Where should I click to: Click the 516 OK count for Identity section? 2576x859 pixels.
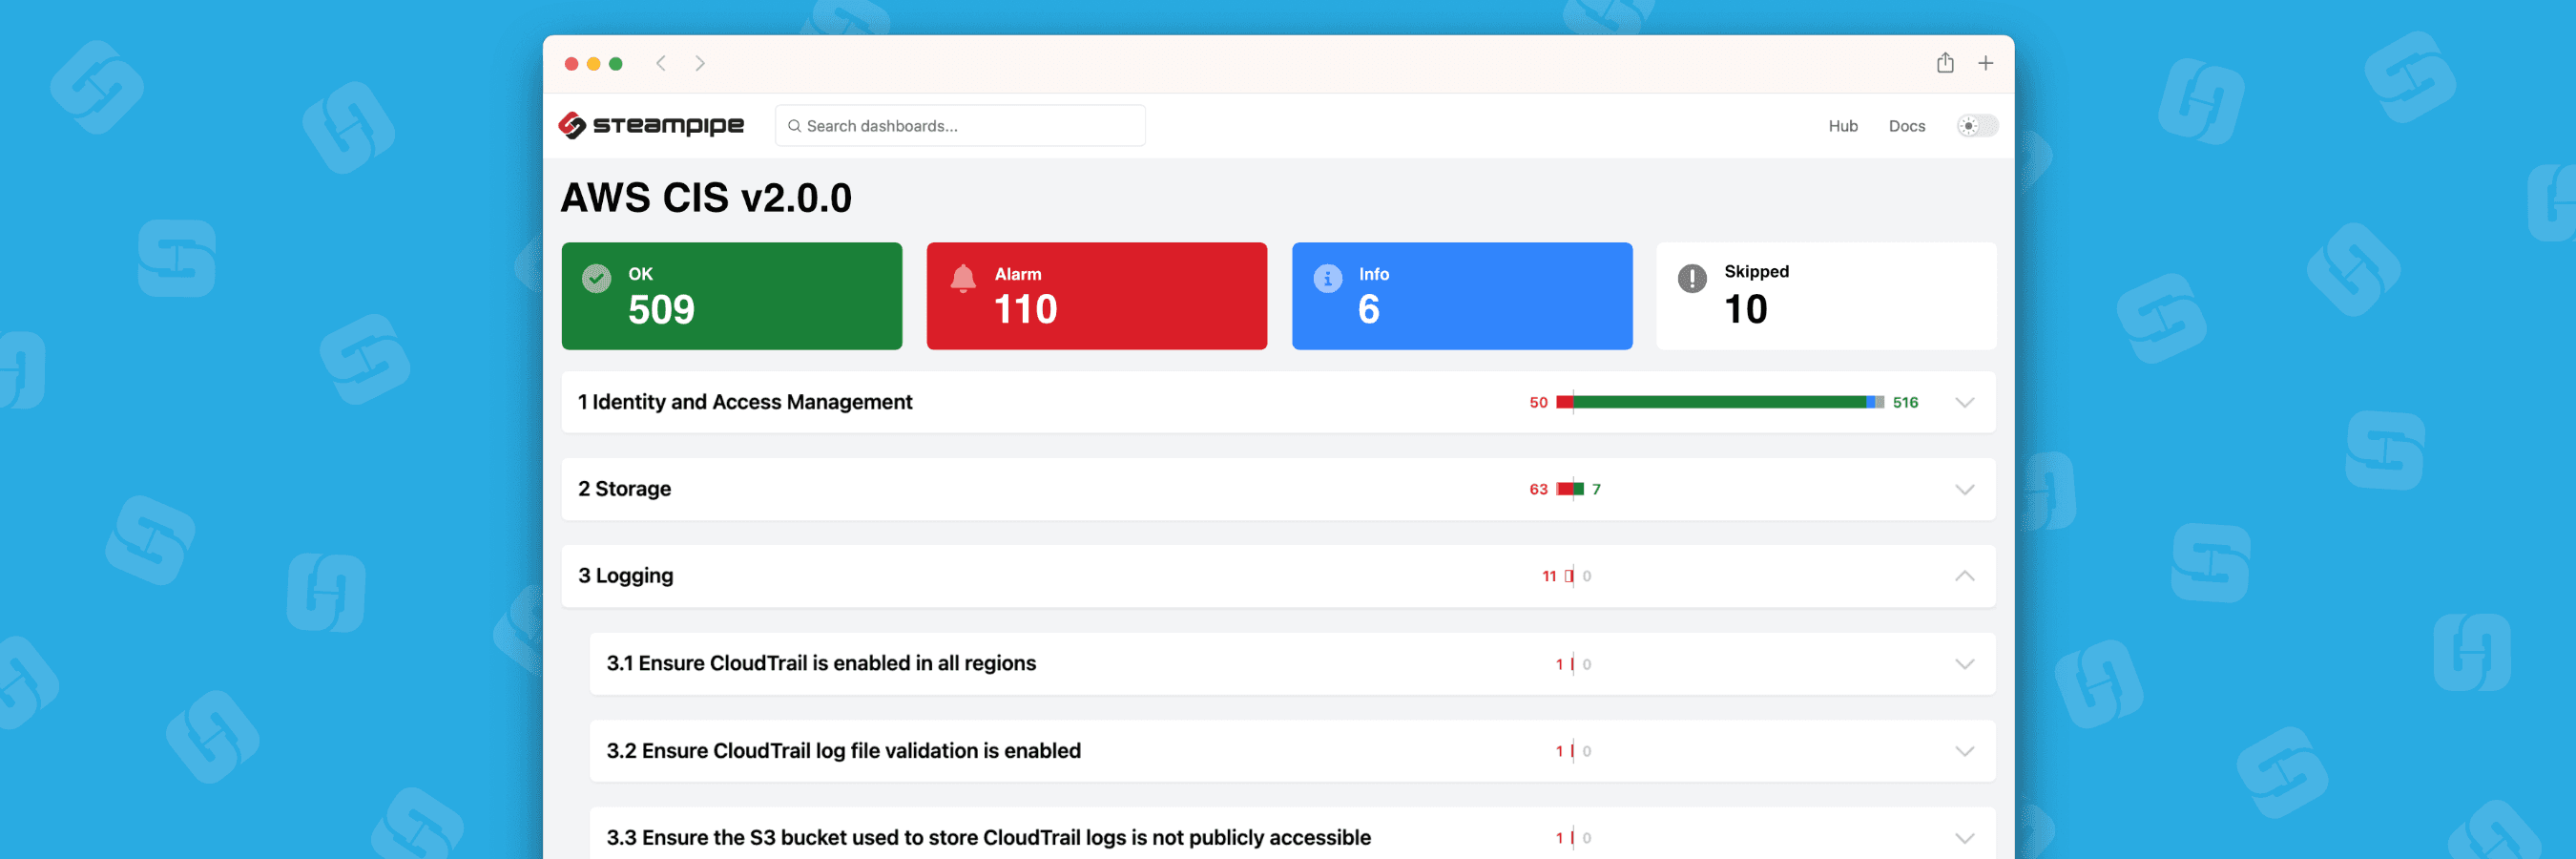pyautogui.click(x=1905, y=402)
